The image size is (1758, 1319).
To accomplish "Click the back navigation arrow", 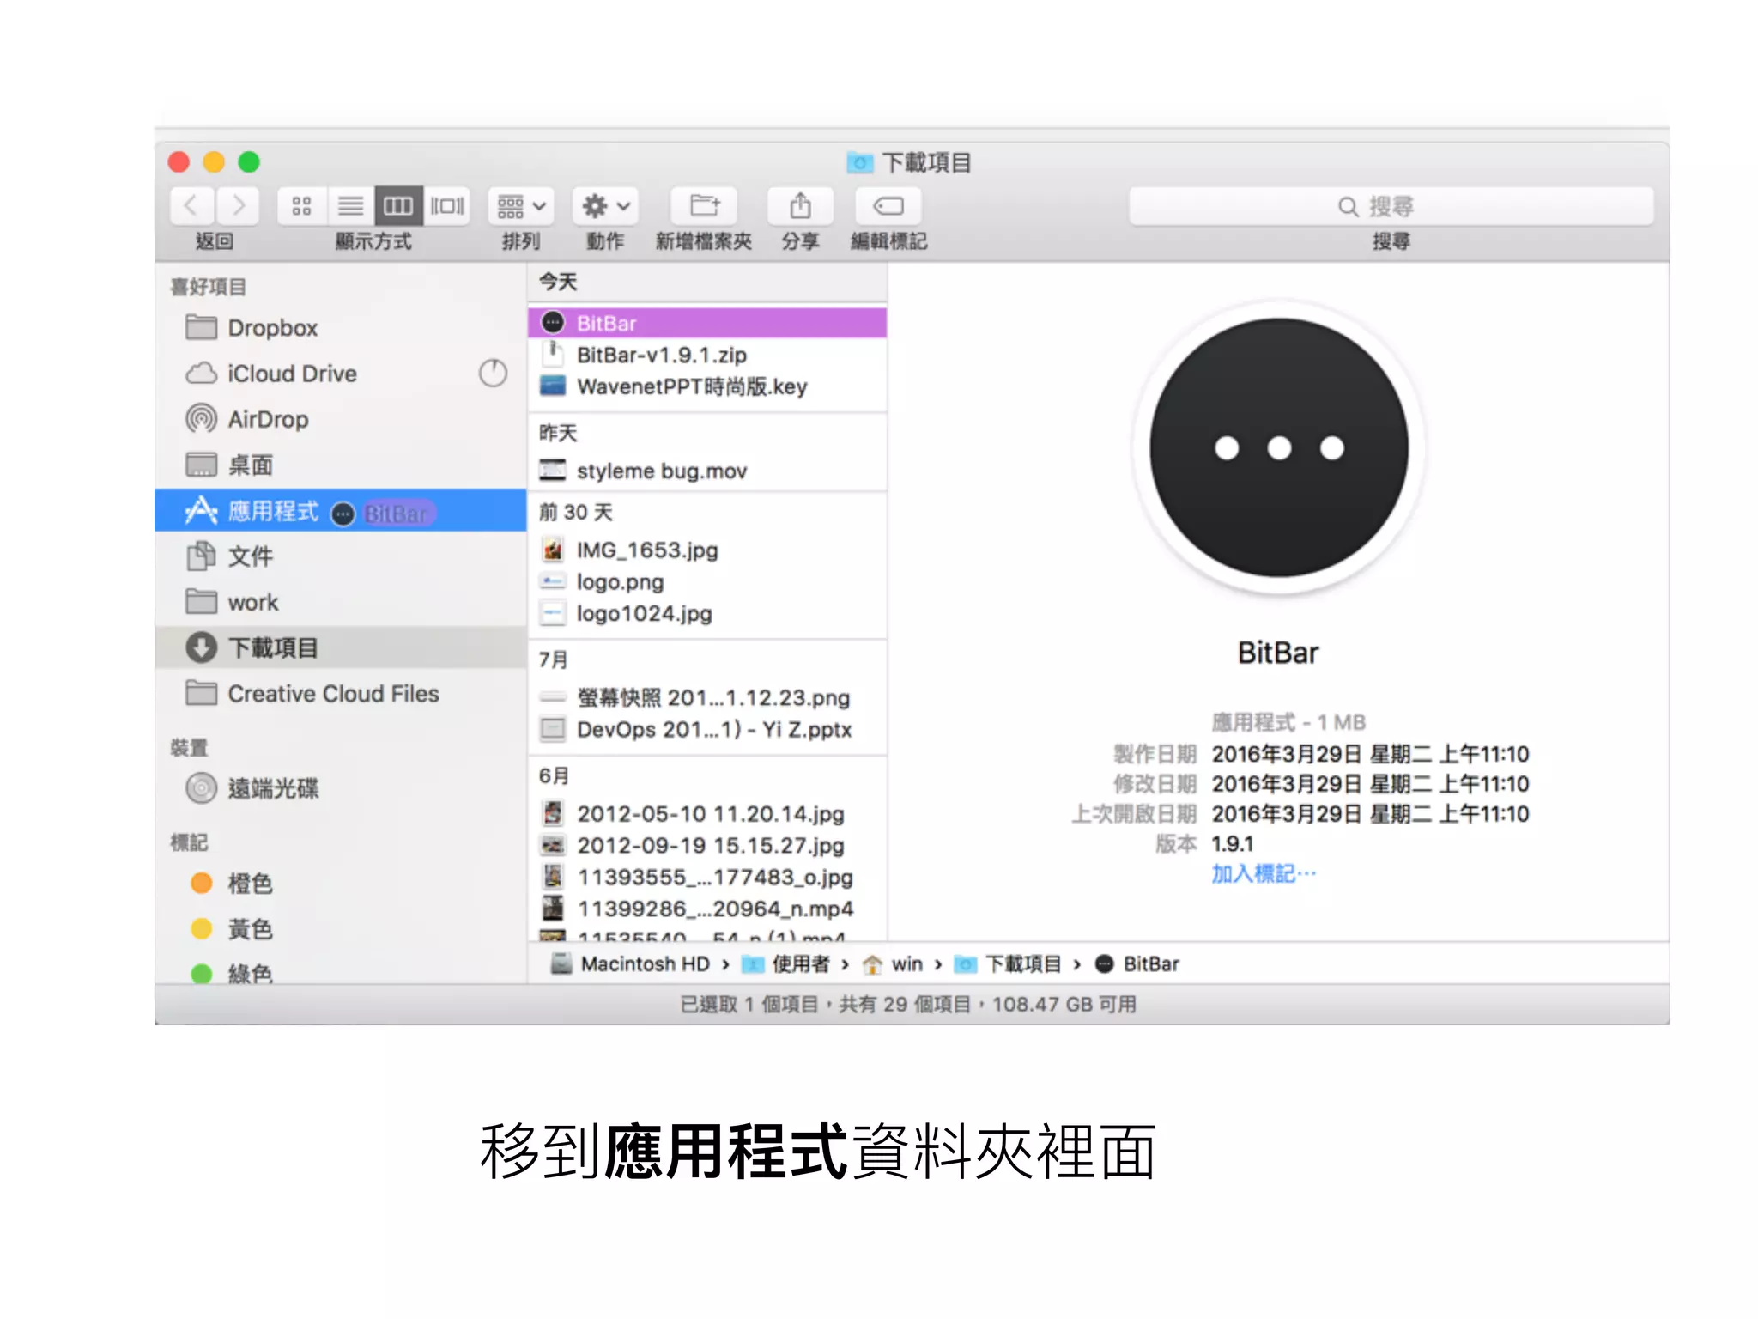I will coord(192,206).
